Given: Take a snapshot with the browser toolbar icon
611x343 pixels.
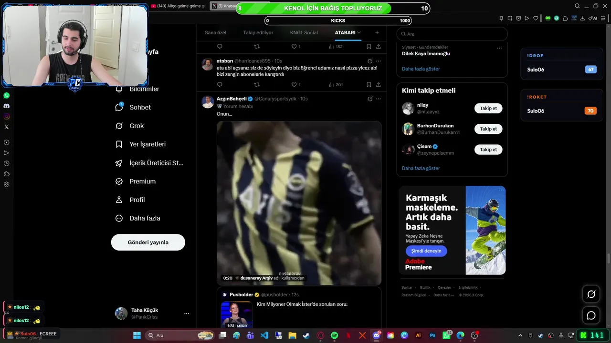Looking at the screenshot, I should click(510, 18).
